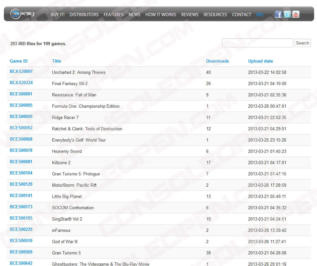
Task: Select upload date 2013-03-26 17:28:59
Action: click(267, 185)
